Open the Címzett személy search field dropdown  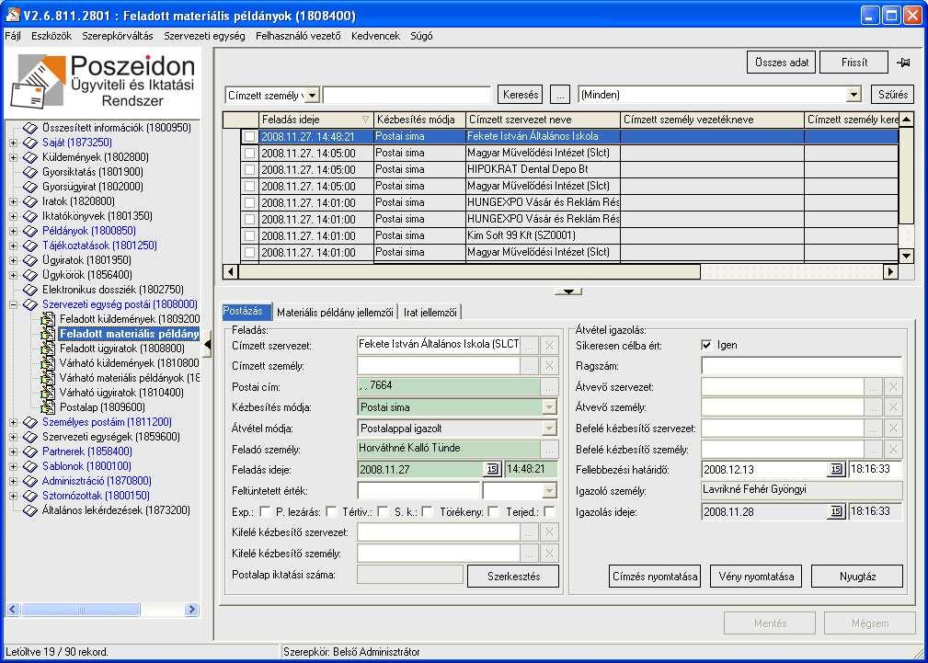(312, 95)
